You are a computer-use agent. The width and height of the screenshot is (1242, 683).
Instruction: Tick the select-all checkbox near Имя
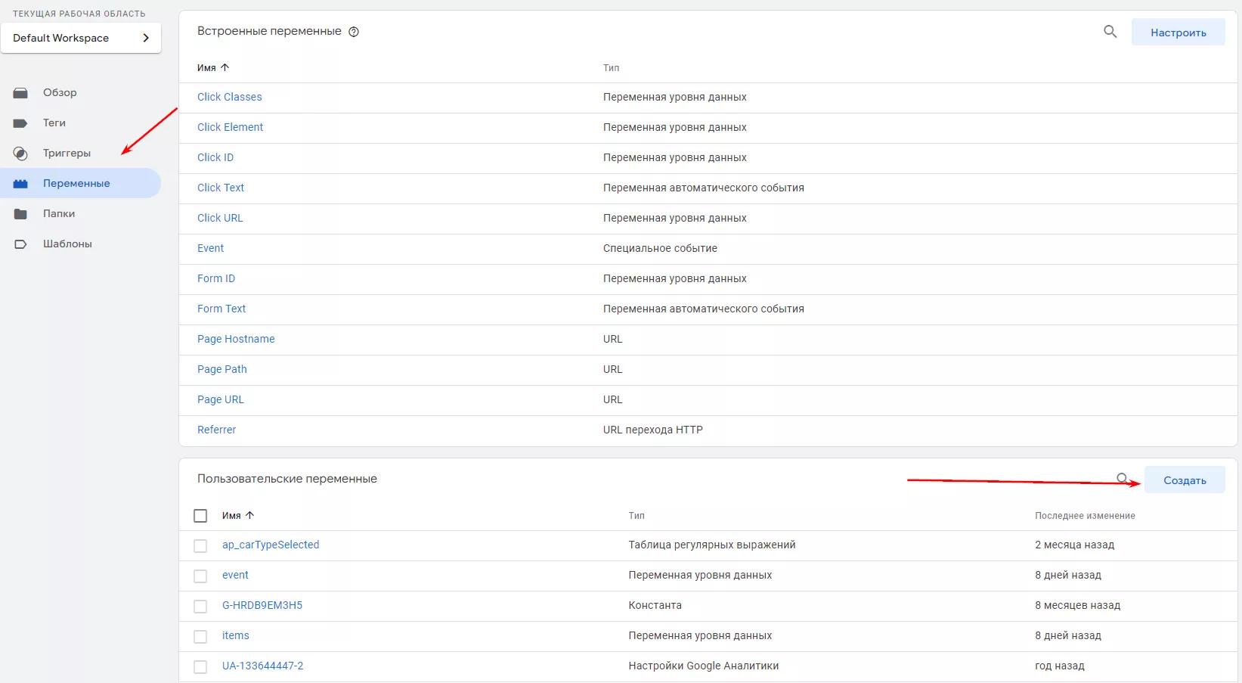point(200,516)
